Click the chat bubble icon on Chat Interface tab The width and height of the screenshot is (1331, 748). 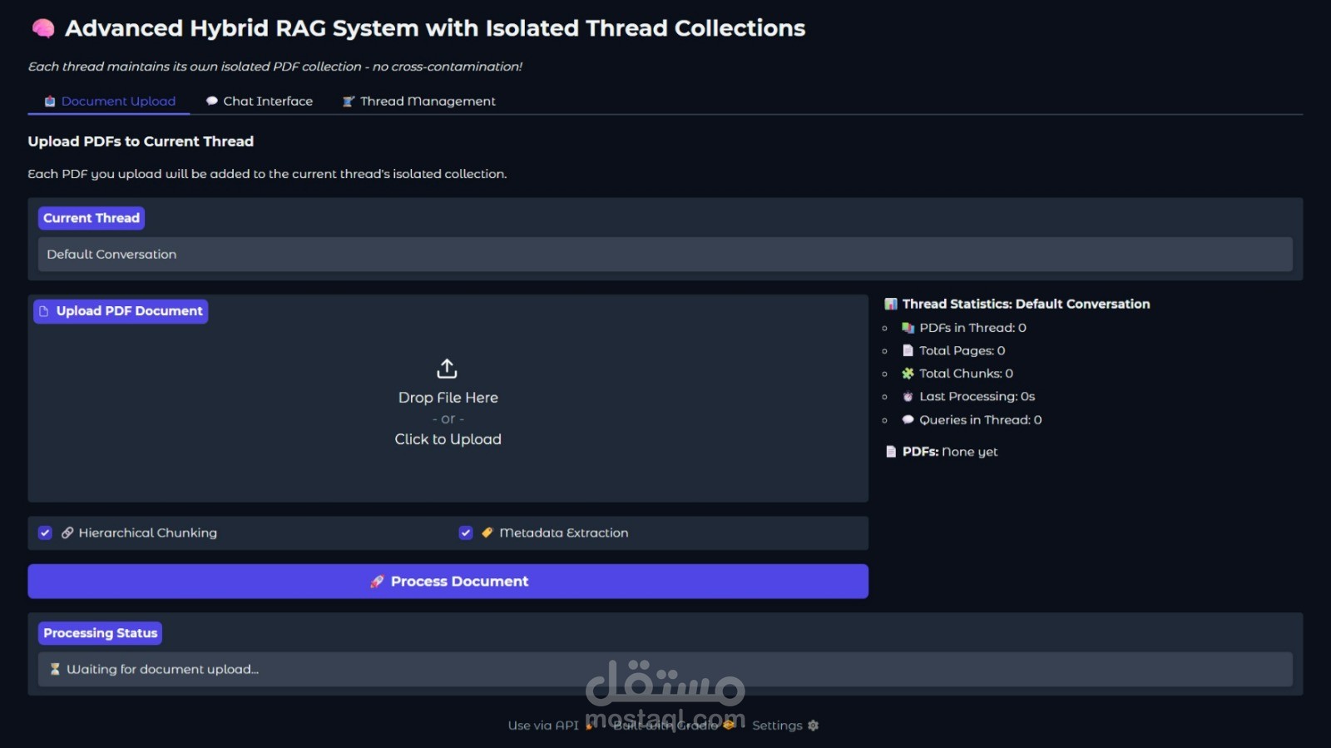click(x=212, y=102)
